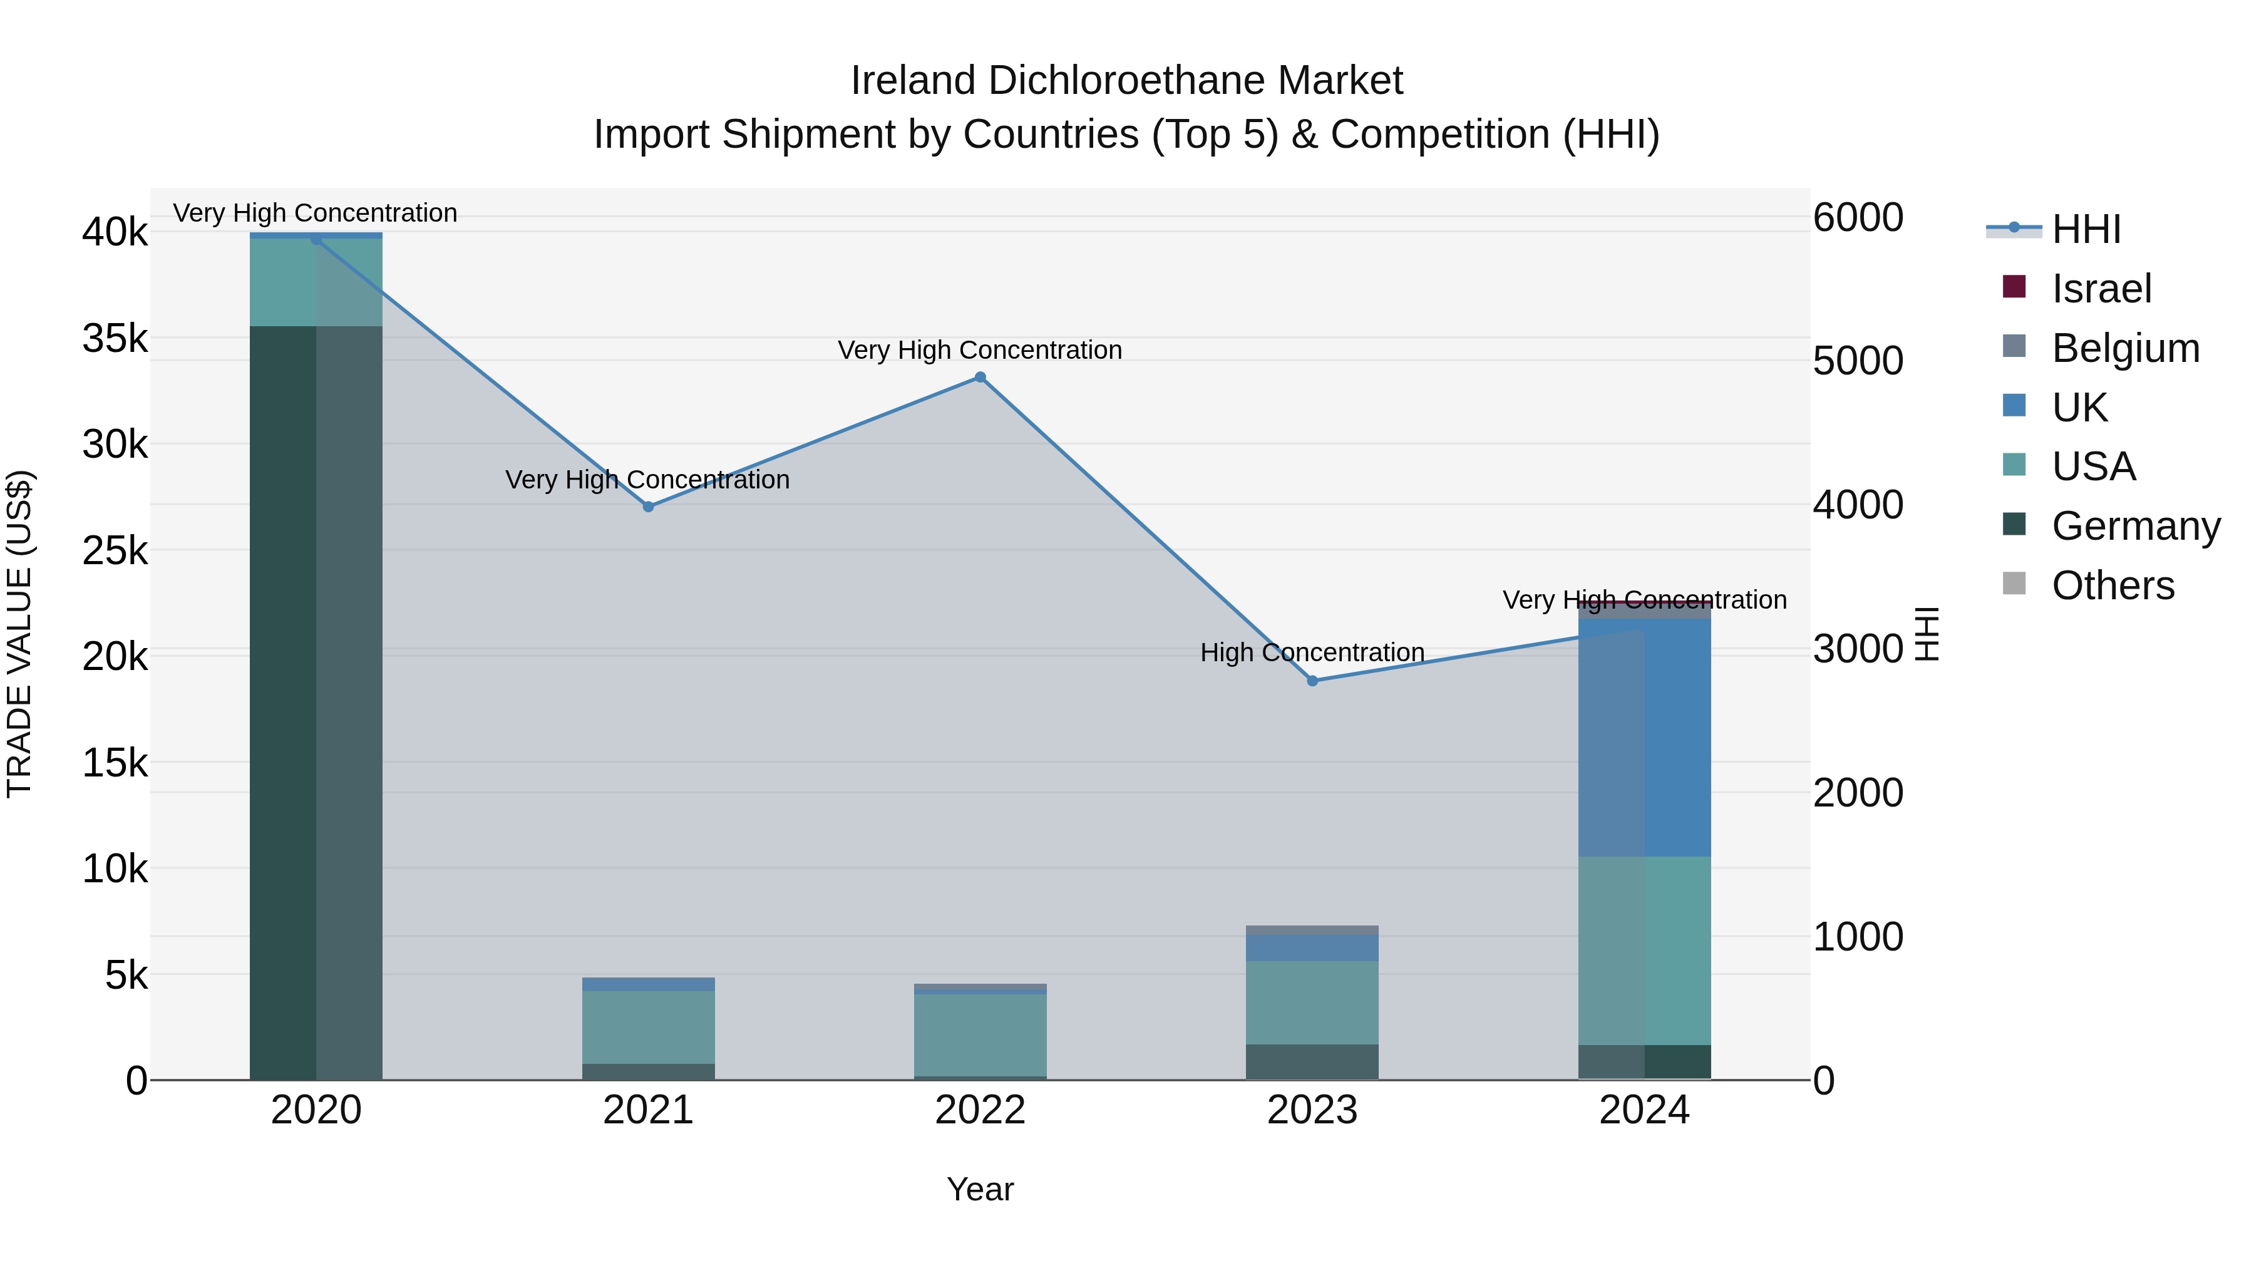Click the 2000 HHI axis tick
The image size is (2254, 1268).
pyautogui.click(x=1858, y=793)
